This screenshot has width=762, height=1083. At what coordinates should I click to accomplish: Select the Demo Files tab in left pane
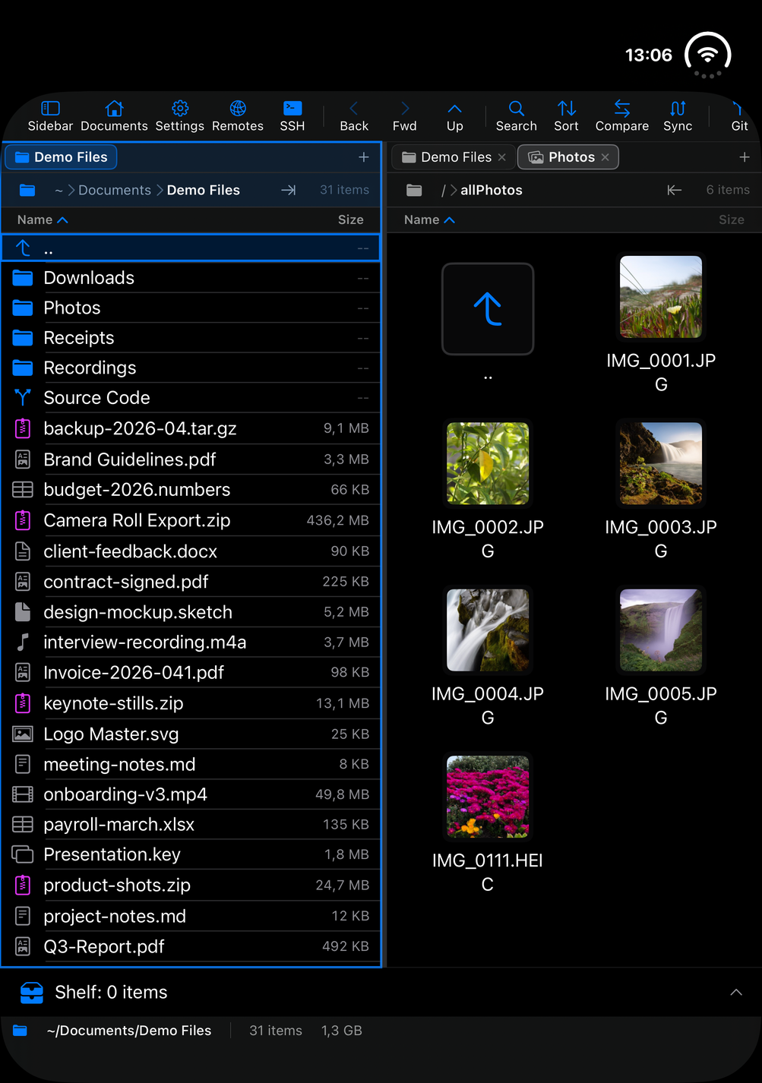point(62,157)
